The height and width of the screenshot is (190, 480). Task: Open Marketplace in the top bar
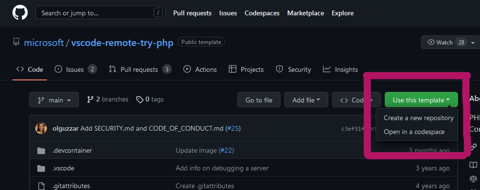(305, 13)
